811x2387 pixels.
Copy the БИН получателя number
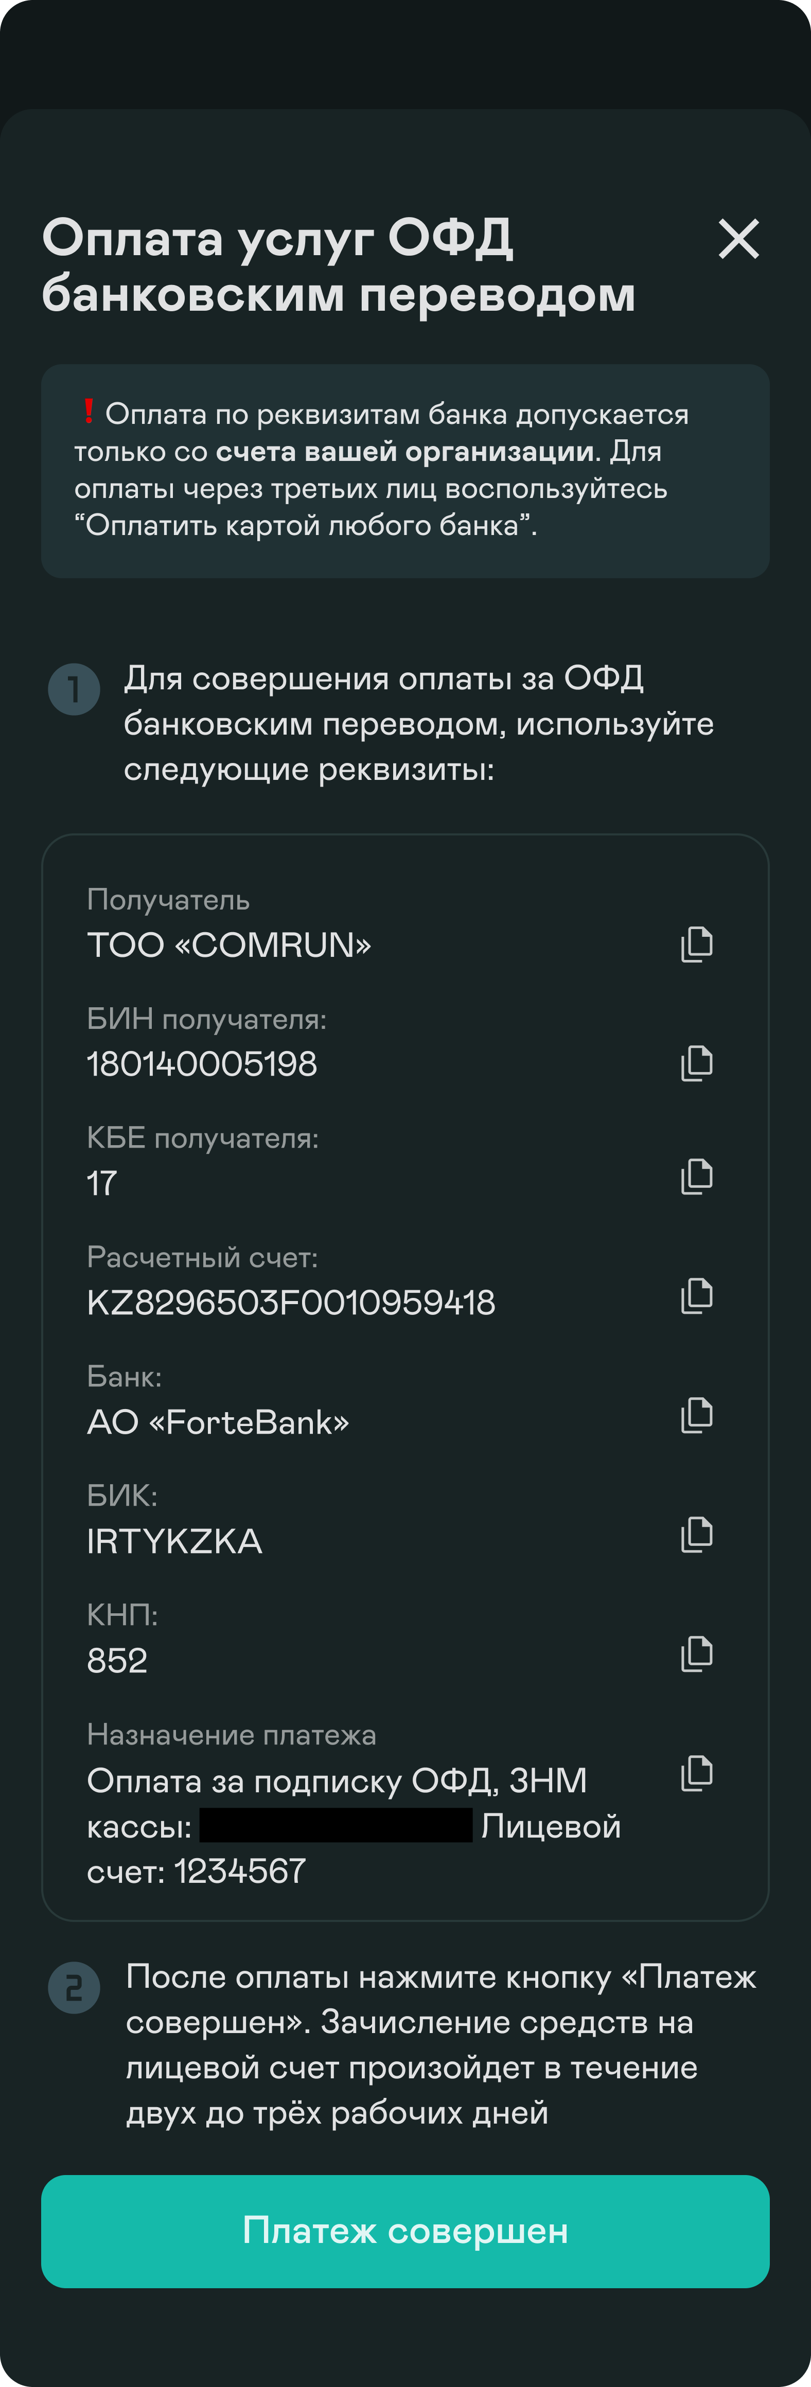pyautogui.click(x=696, y=1063)
